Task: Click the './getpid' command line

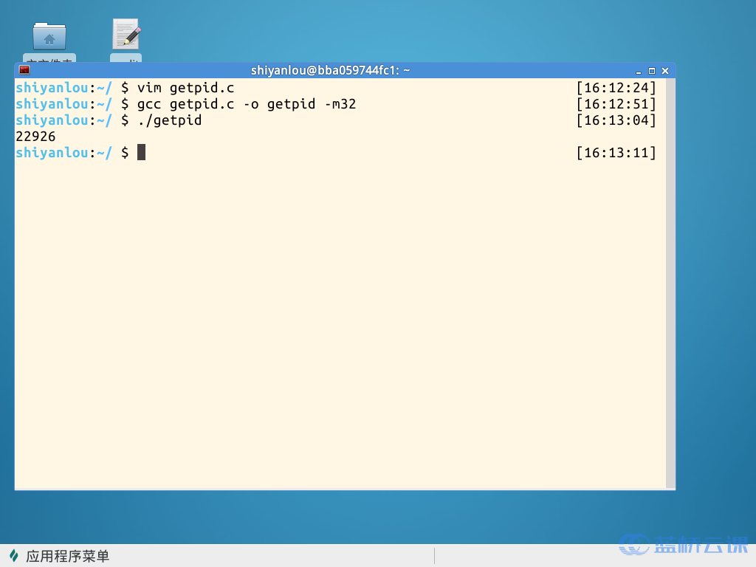Action: click(169, 120)
